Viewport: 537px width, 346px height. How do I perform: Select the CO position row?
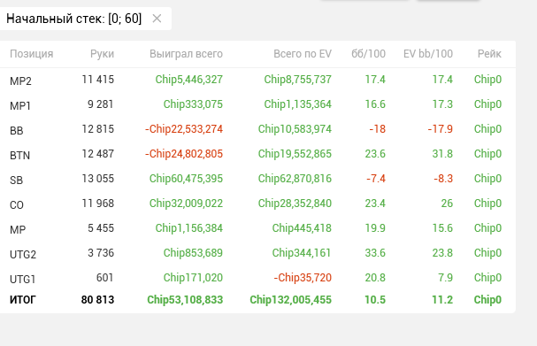(257, 204)
